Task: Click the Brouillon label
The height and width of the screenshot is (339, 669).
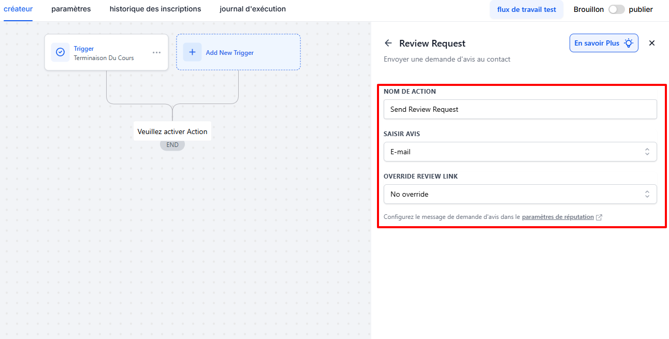Action: click(x=589, y=9)
